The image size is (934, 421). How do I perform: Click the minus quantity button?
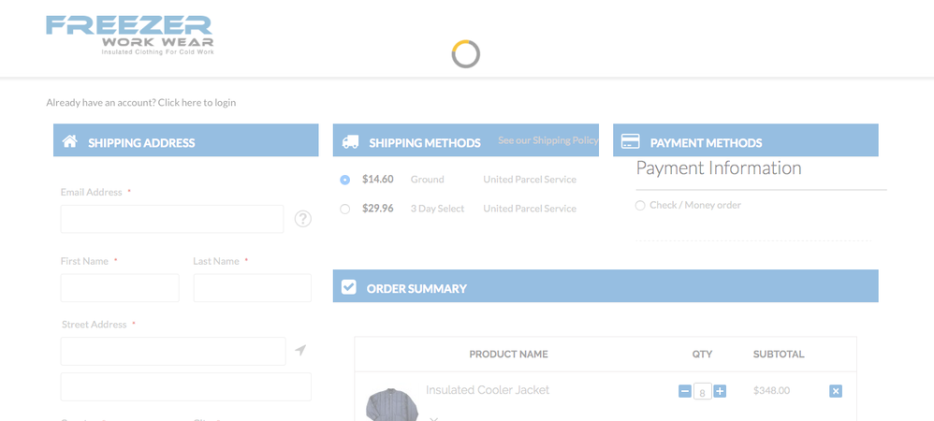tap(685, 391)
